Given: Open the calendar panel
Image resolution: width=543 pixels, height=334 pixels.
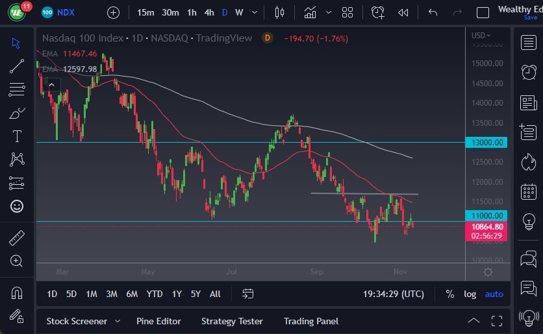Looking at the screenshot, I should (529, 191).
